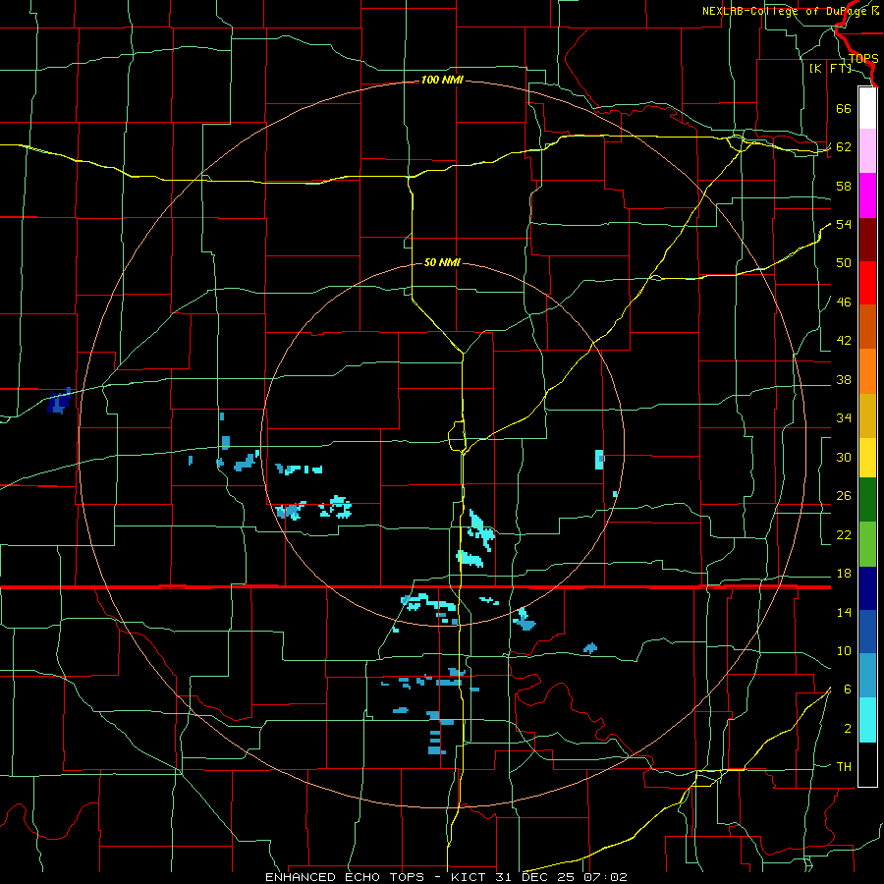Click the TOPS legend title
The height and width of the screenshot is (884, 884).
click(x=863, y=59)
